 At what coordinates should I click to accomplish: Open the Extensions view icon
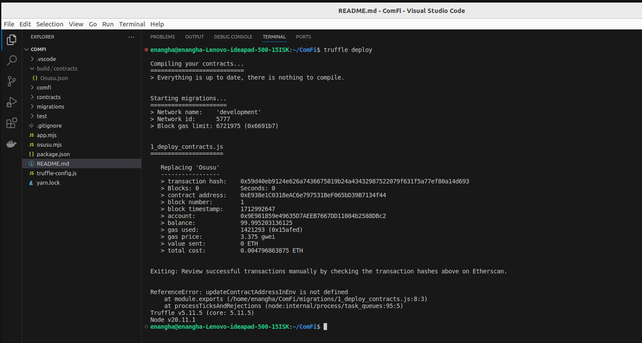[x=11, y=123]
